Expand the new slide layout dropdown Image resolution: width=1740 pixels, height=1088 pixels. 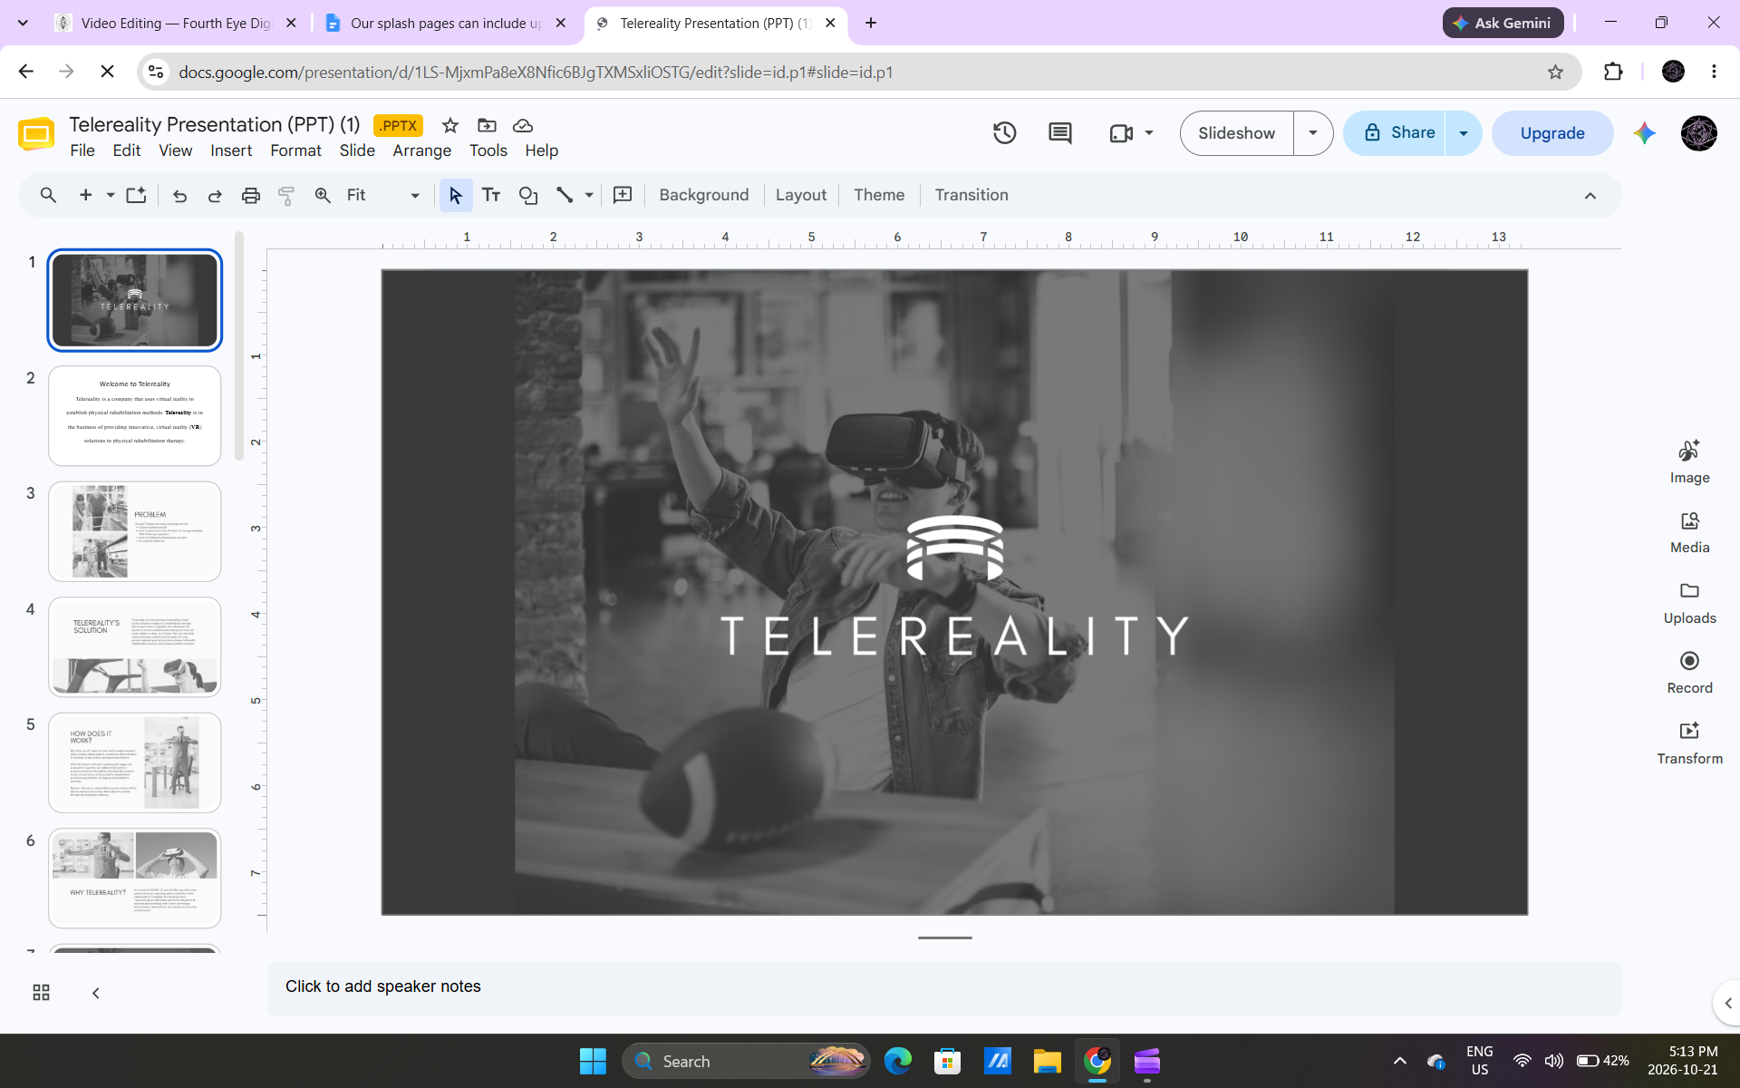[111, 195]
